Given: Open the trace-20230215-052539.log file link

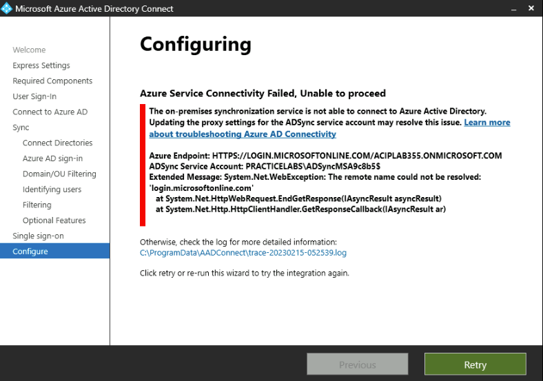Looking at the screenshot, I should tap(243, 253).
